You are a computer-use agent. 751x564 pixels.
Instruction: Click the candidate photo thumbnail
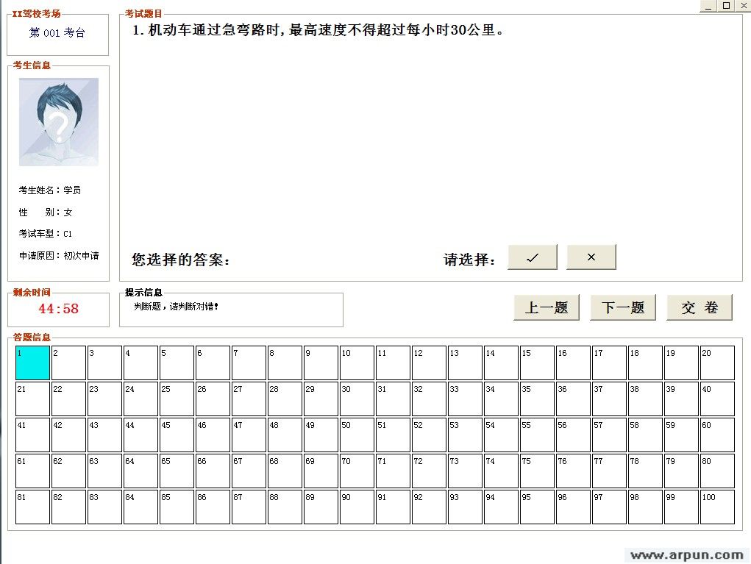(x=59, y=121)
